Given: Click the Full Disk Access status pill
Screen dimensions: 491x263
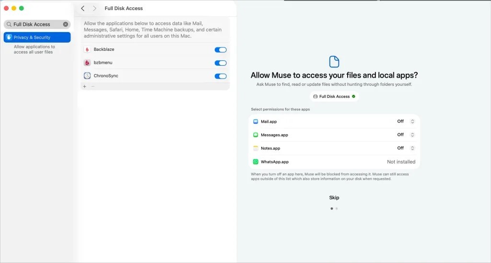Looking at the screenshot, I should (x=334, y=97).
